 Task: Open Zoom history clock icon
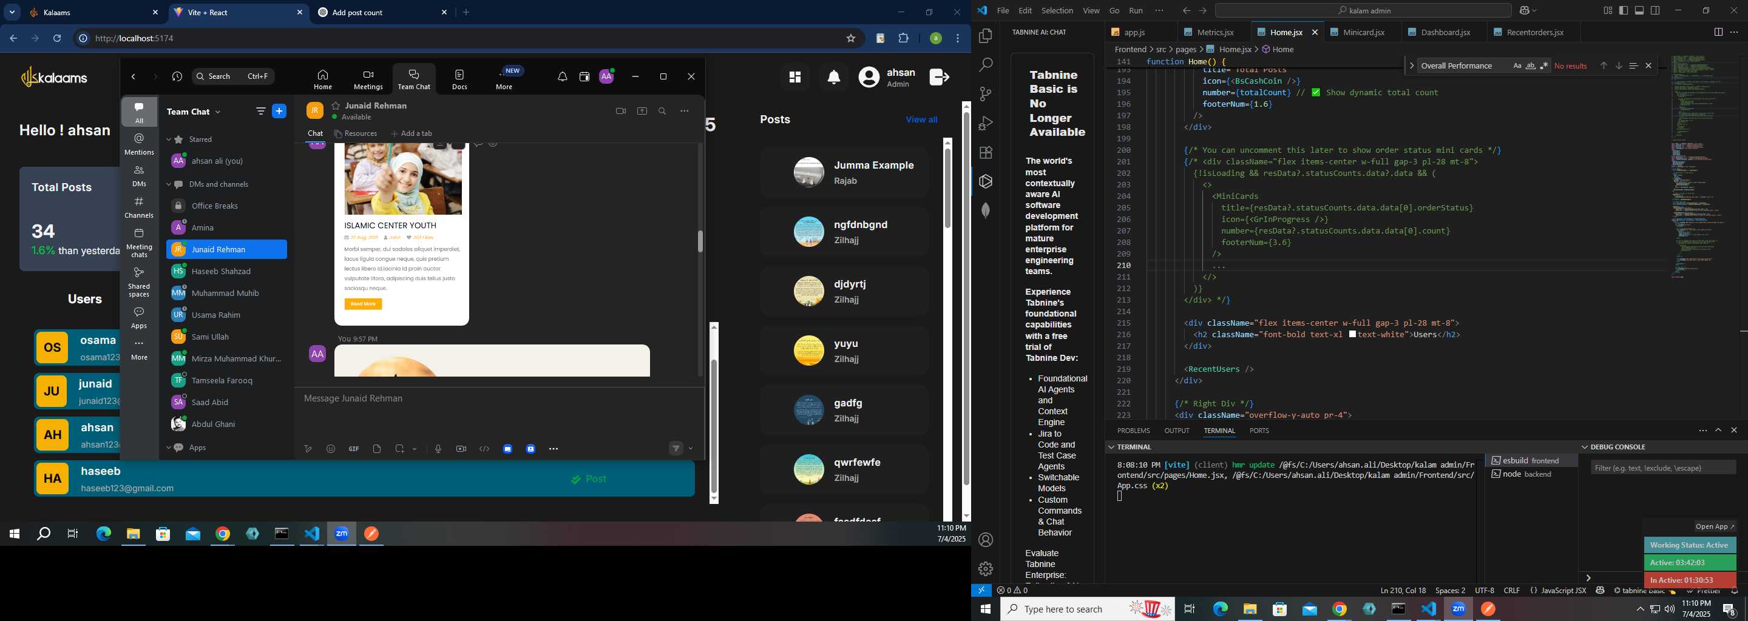pos(177,76)
